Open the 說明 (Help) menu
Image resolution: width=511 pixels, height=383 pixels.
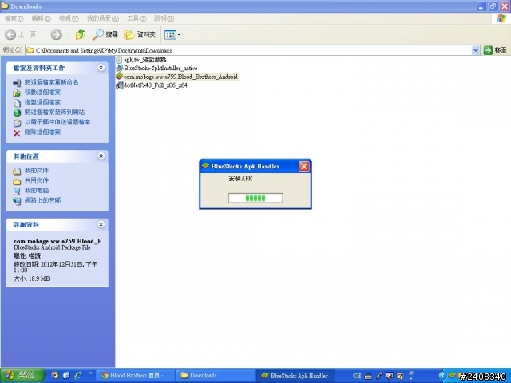tap(164, 18)
